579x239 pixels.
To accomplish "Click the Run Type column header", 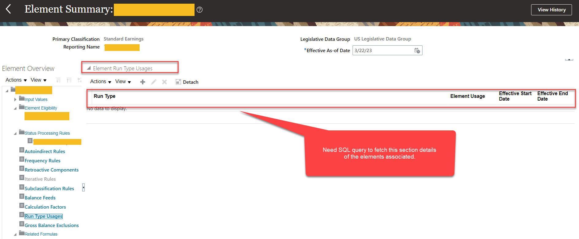I will point(105,96).
